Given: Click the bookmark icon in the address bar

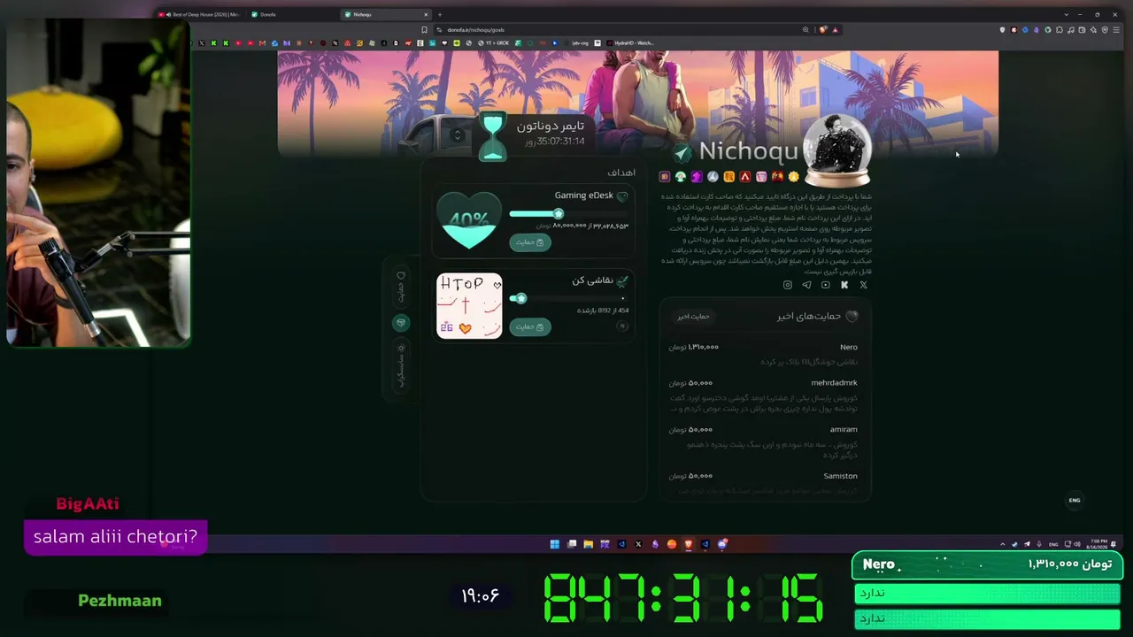Looking at the screenshot, I should click(424, 30).
